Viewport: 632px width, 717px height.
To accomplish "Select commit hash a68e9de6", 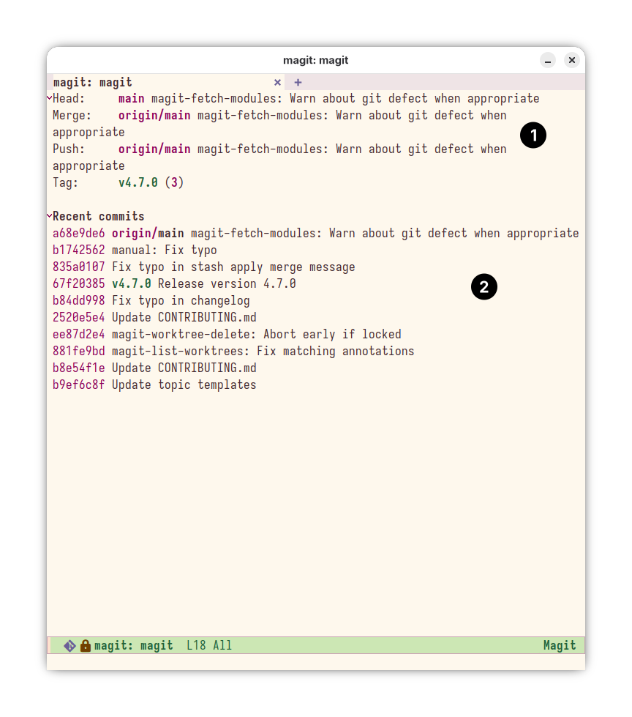I will [x=78, y=233].
